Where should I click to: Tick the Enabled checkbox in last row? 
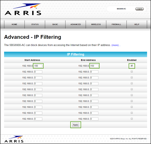pos(132,119)
